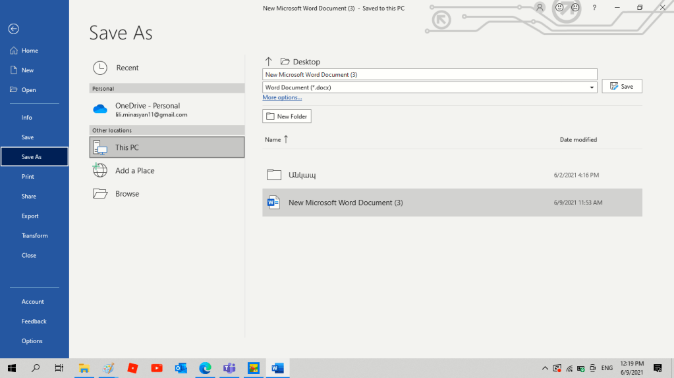Image resolution: width=674 pixels, height=378 pixels.
Task: Sort files by the Name column
Action: tap(273, 139)
